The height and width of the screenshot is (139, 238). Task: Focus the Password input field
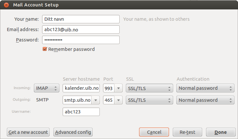point(81,40)
